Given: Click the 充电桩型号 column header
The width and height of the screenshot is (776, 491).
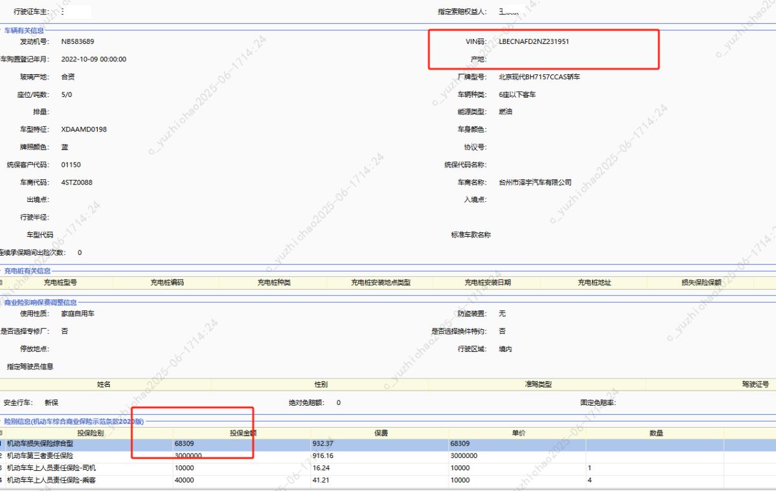Looking at the screenshot, I should click(60, 283).
